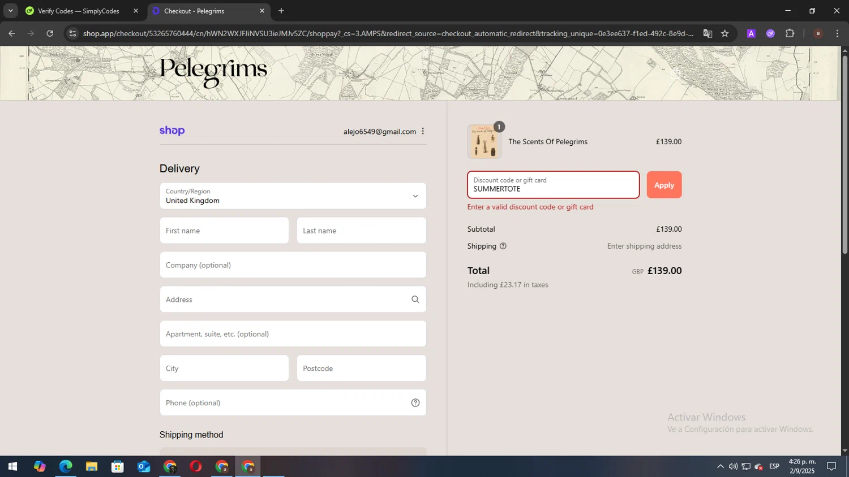Show hidden system tray icons

coord(720,467)
